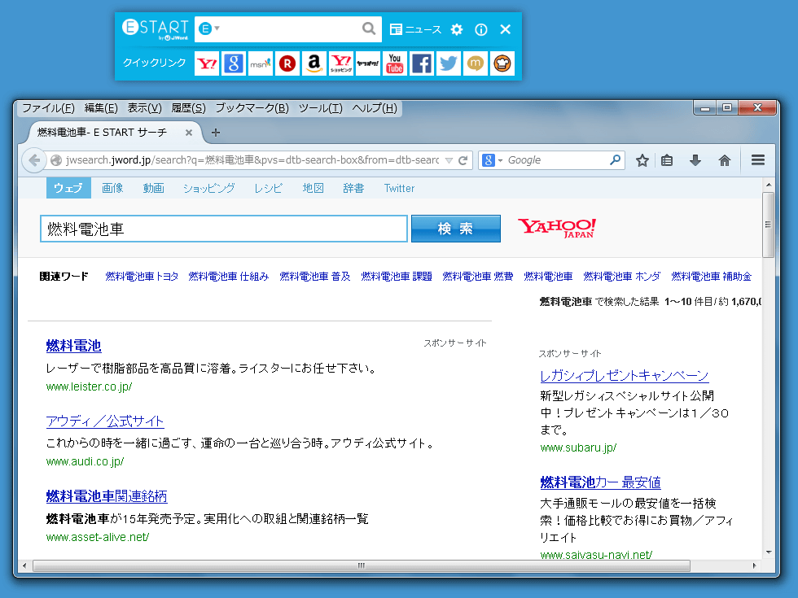This screenshot has width=798, height=598.
Task: Click the vertical scrollbar down arrow
Action: pos(769,552)
